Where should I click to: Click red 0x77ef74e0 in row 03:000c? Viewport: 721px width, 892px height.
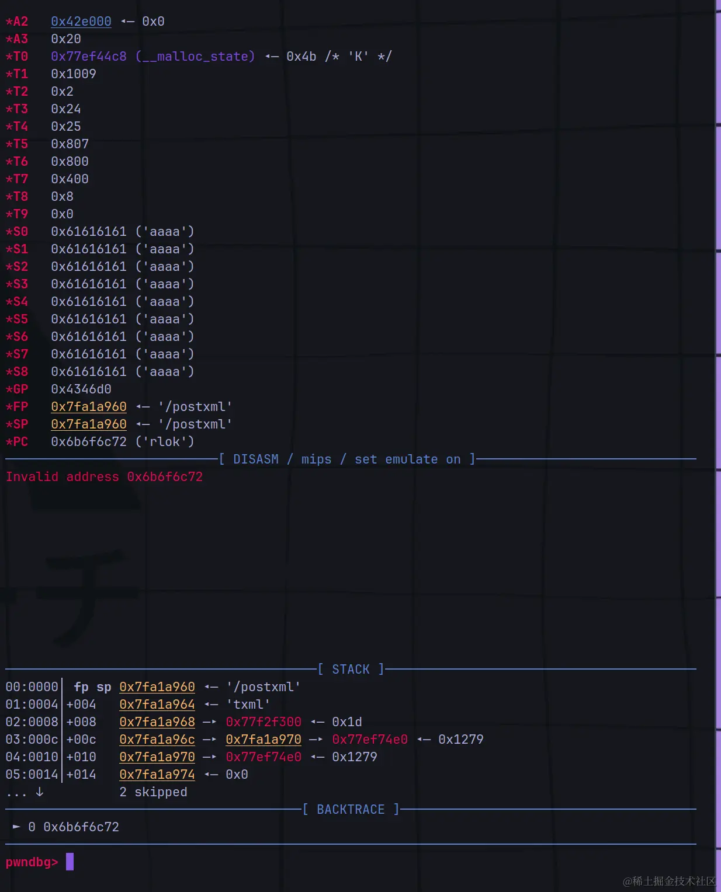370,740
